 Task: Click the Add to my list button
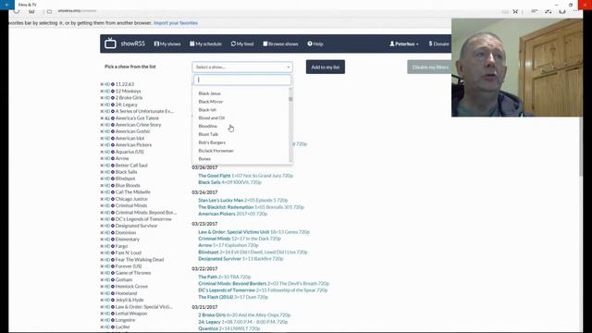326,67
